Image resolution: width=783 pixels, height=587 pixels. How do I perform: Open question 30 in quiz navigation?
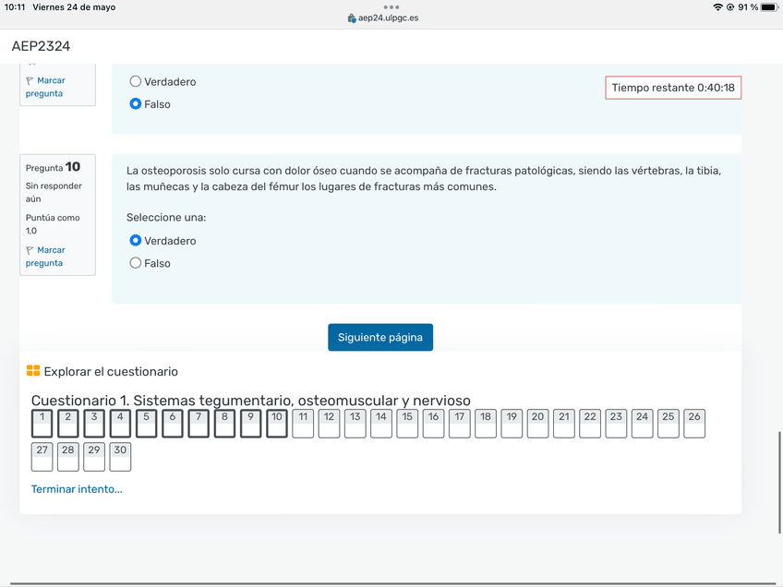coord(120,457)
